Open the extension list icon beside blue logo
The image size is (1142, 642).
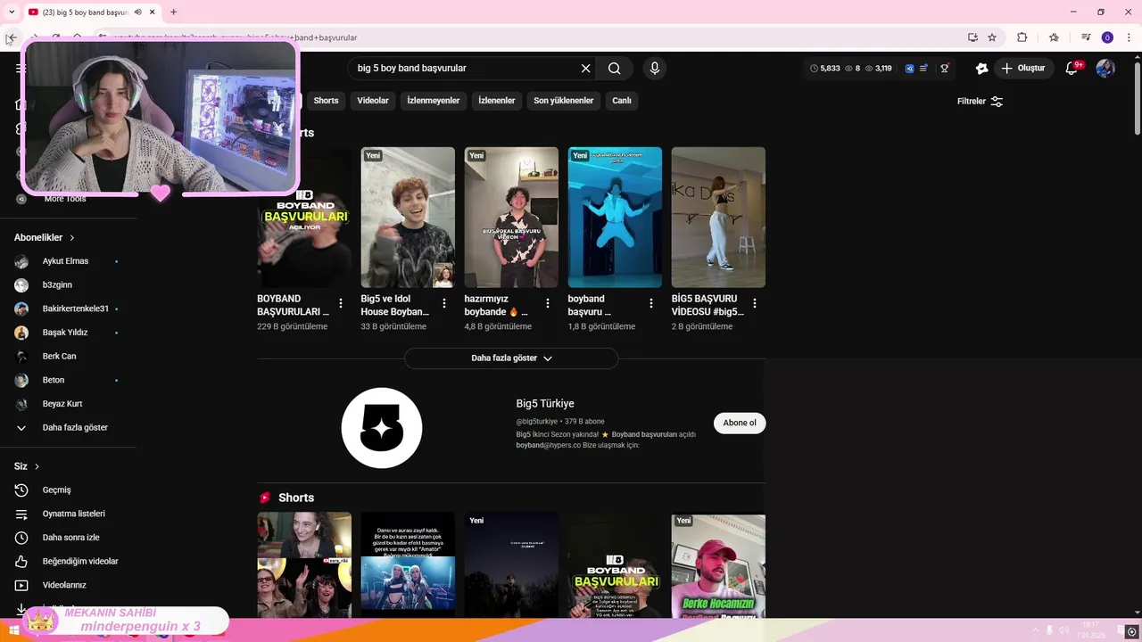[924, 69]
